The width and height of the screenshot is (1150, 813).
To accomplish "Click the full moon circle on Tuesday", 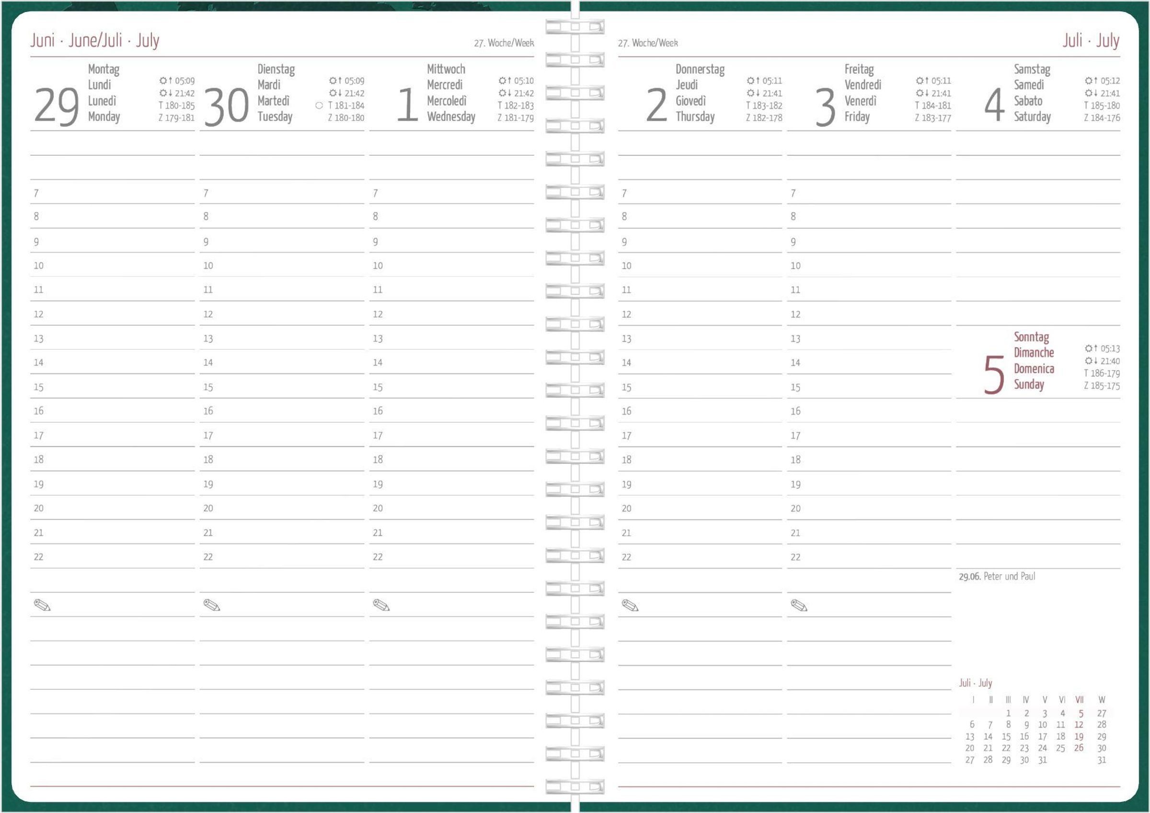I will (x=319, y=105).
